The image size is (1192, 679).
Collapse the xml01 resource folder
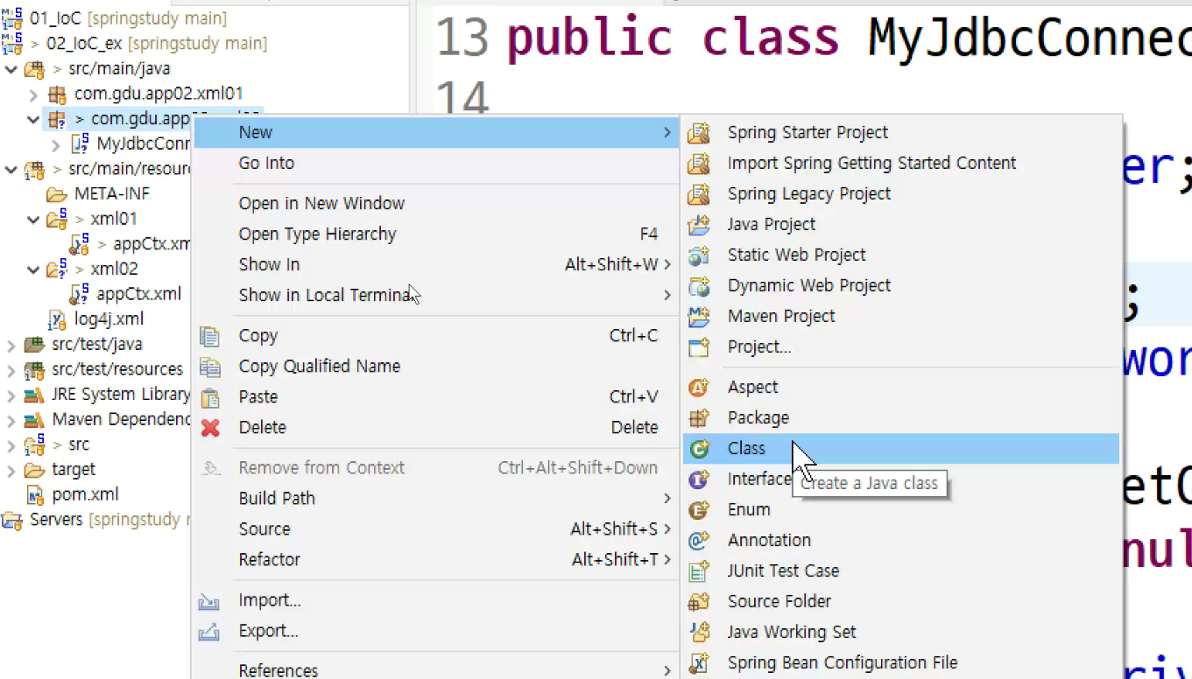point(33,219)
